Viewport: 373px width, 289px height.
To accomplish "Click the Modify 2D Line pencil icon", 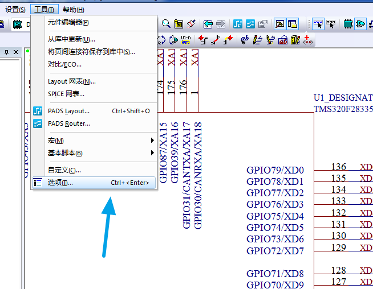I will point(270,40).
